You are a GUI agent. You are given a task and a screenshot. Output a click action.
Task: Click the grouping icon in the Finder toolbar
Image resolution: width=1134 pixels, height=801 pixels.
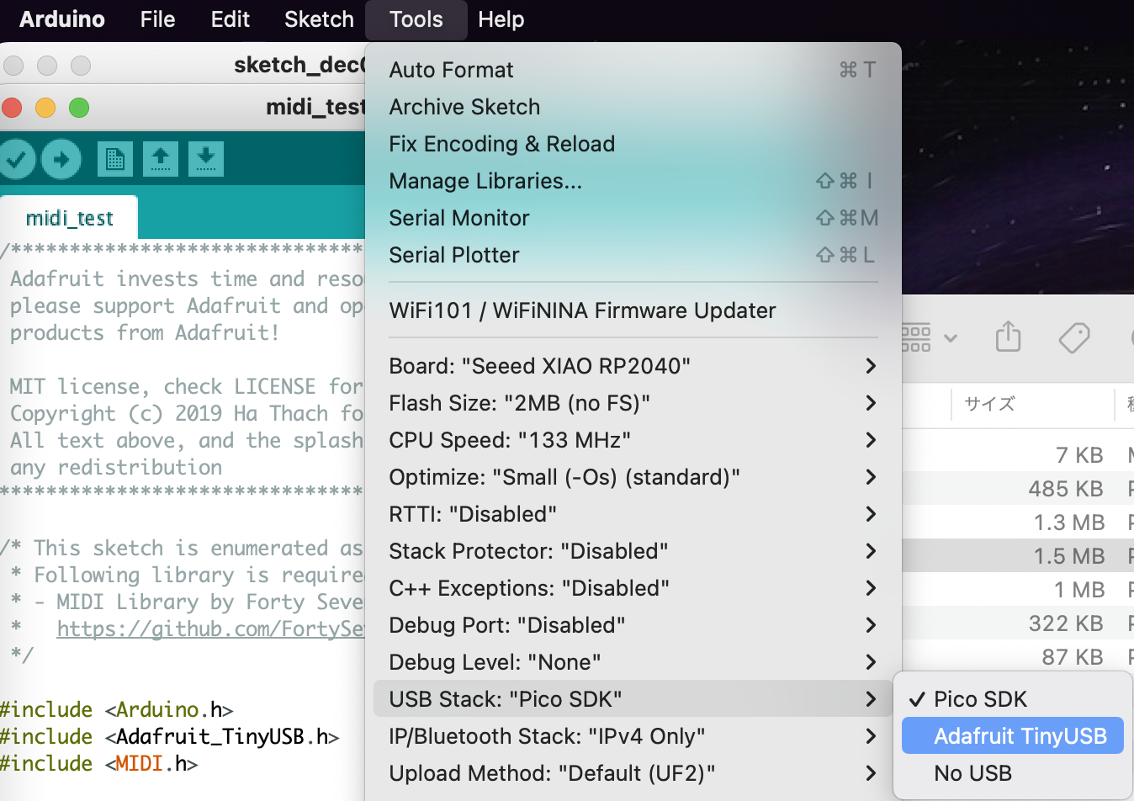click(x=916, y=337)
